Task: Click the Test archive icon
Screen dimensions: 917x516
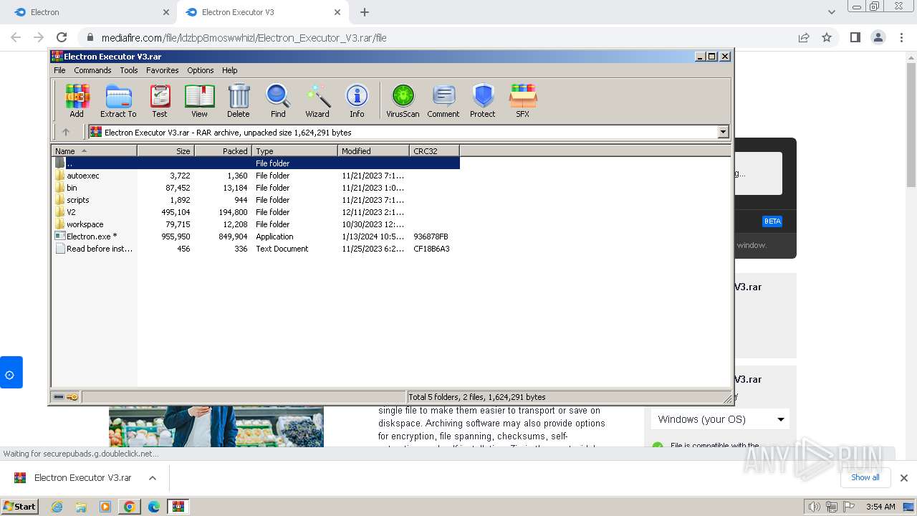Action: pyautogui.click(x=160, y=100)
